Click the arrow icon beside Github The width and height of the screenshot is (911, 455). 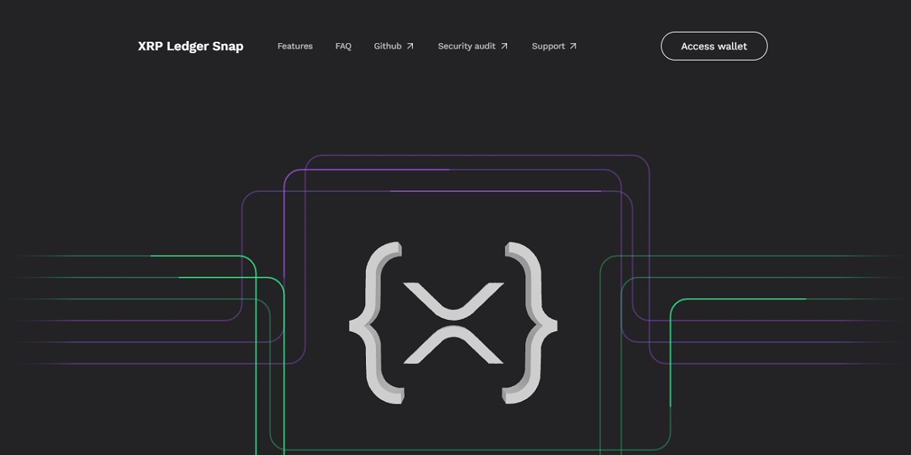(410, 46)
